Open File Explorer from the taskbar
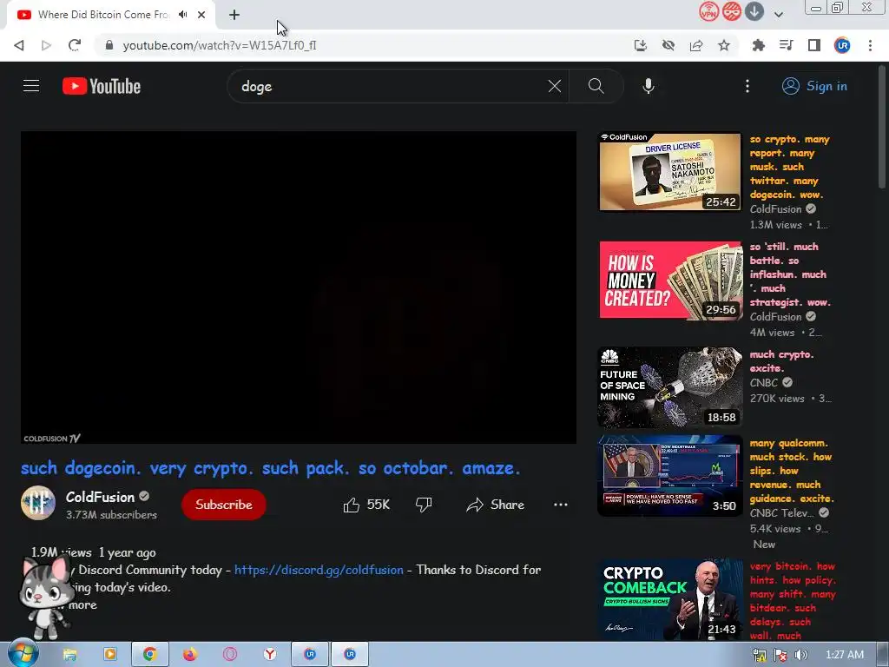Viewport: 889px width, 667px height. click(x=69, y=655)
